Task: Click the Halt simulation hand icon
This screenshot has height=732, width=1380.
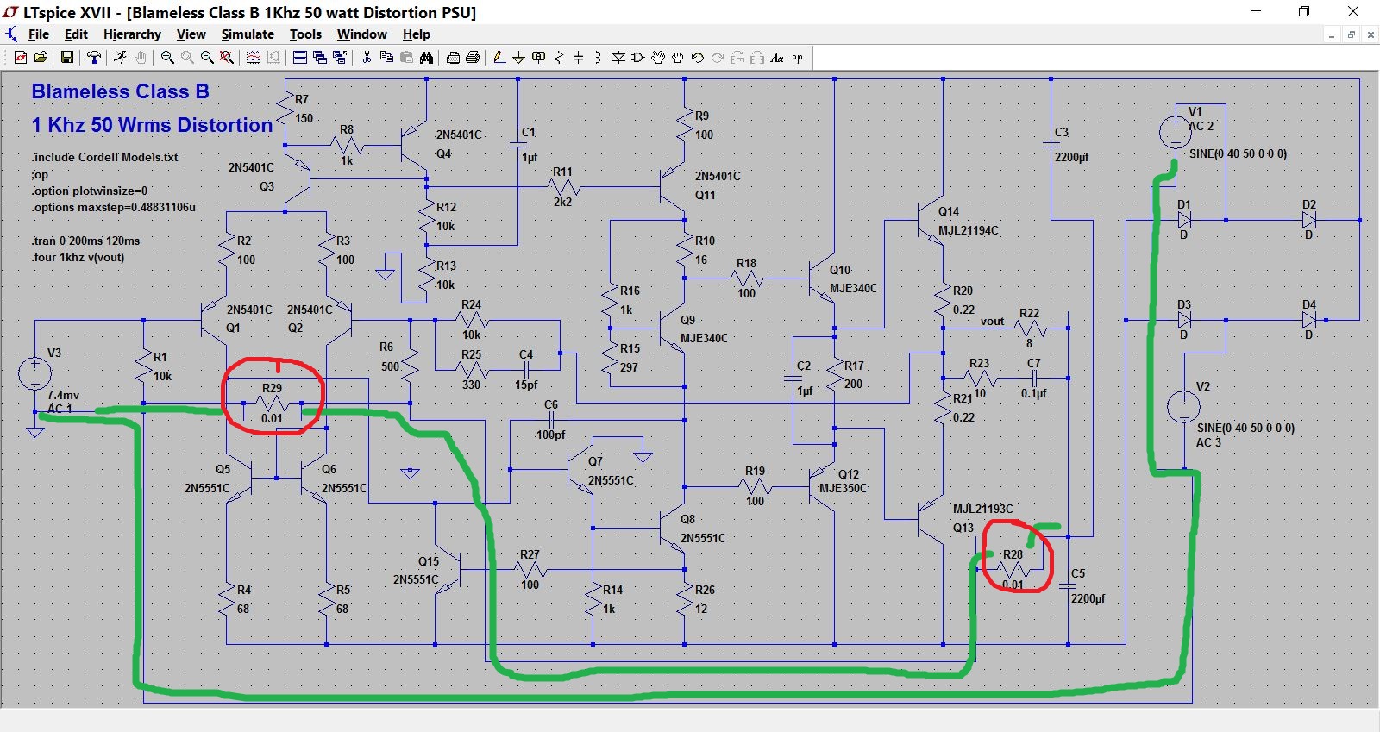Action: pyautogui.click(x=140, y=58)
